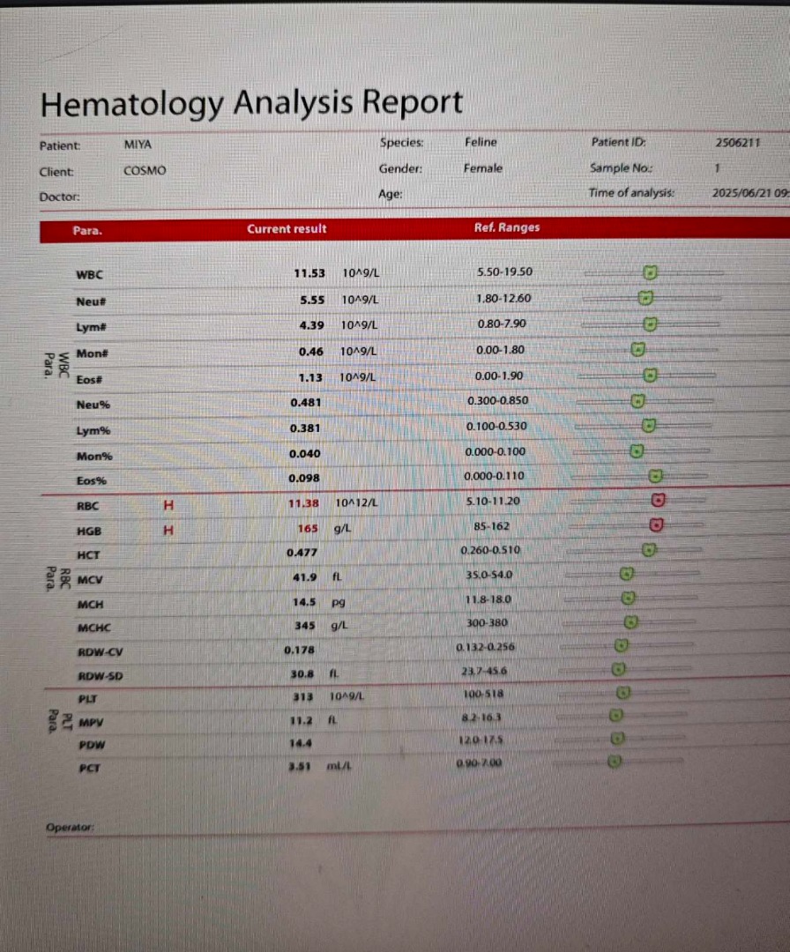790x952 pixels.
Task: Select the patient name MIYA
Action: (x=138, y=145)
